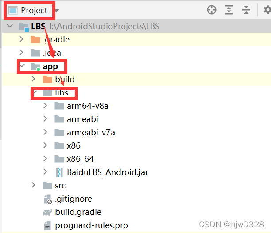
Task: Expand the armeabi folder
Action: [45, 119]
